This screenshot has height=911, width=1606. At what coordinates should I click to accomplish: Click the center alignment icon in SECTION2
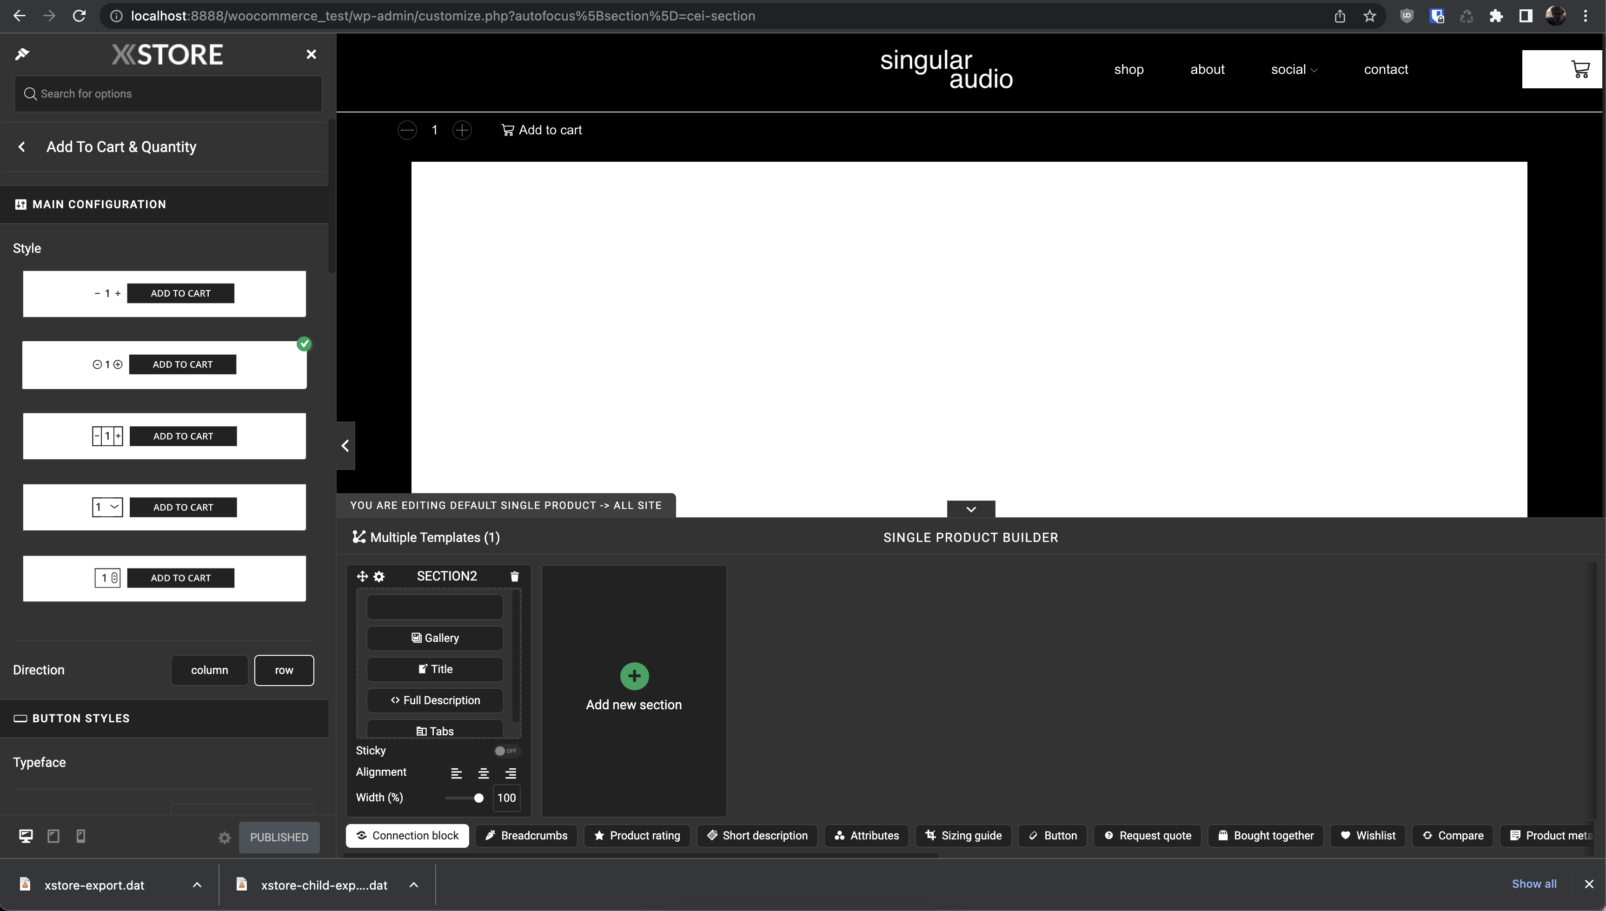pos(482,772)
